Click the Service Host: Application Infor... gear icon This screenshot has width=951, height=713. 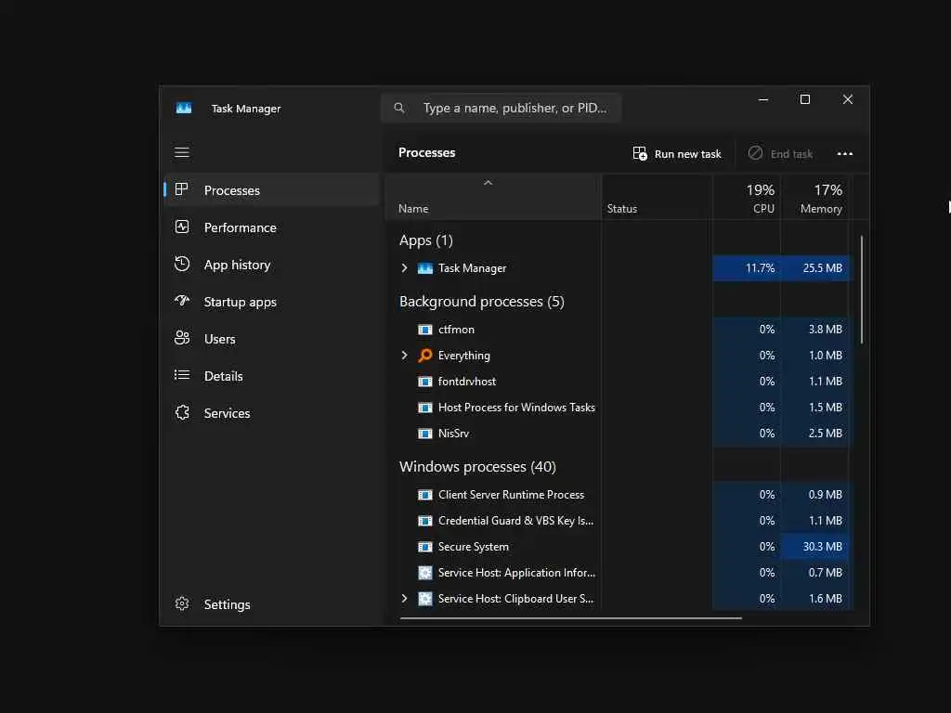point(425,573)
